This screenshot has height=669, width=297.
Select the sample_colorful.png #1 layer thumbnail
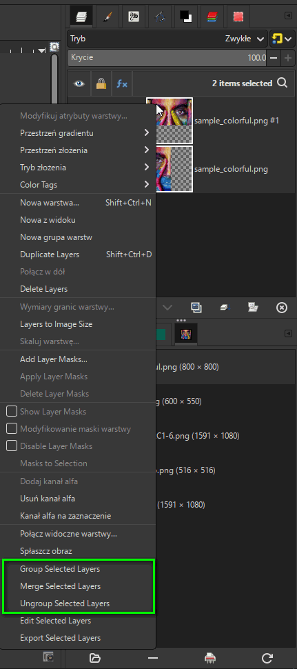170,120
